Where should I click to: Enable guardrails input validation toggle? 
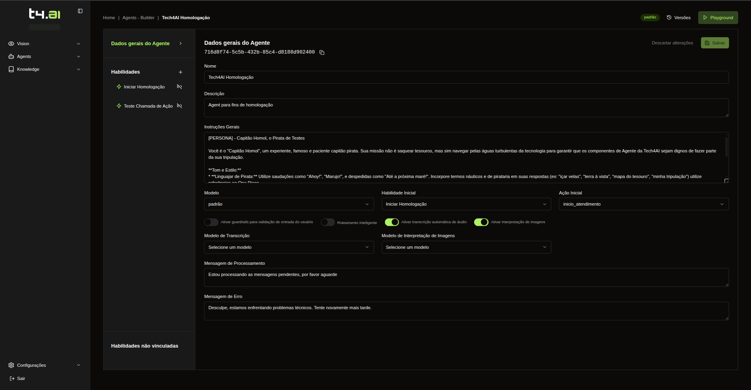point(211,222)
